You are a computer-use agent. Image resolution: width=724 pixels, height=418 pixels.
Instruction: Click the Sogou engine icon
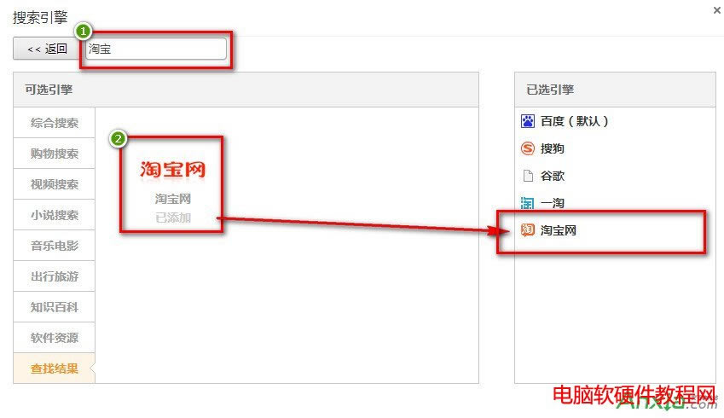527,148
